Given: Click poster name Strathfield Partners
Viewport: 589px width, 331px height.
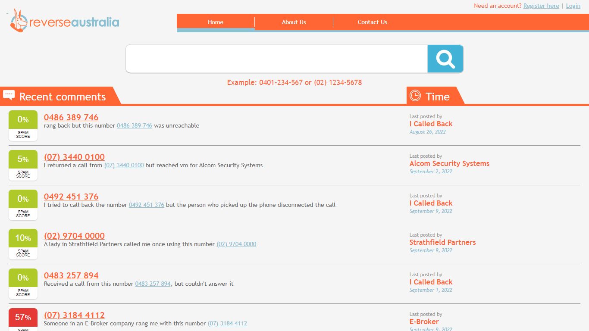Looking at the screenshot, I should tap(442, 242).
